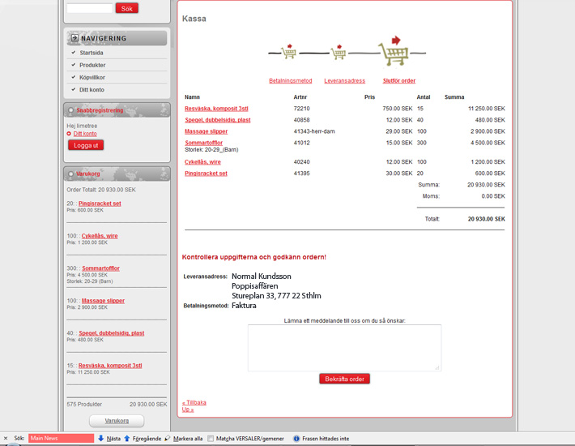Click Föregående up arrow in find bar
Viewport: 575px width, 446px height.
(127, 438)
